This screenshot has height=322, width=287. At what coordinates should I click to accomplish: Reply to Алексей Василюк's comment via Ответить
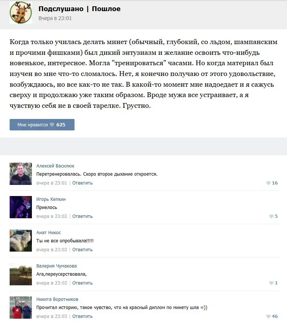click(82, 183)
